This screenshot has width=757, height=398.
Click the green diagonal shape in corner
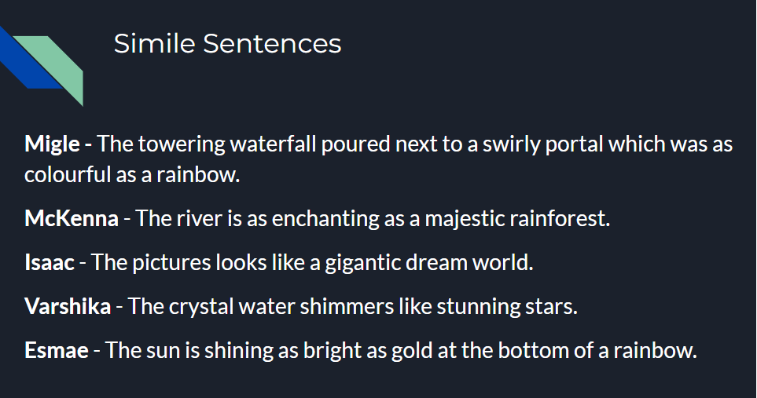tap(54, 68)
